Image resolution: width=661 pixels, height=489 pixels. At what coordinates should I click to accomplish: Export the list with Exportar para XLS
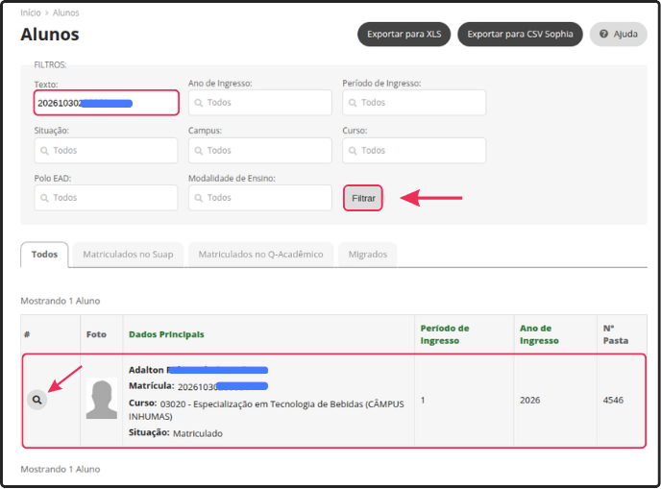(x=404, y=35)
